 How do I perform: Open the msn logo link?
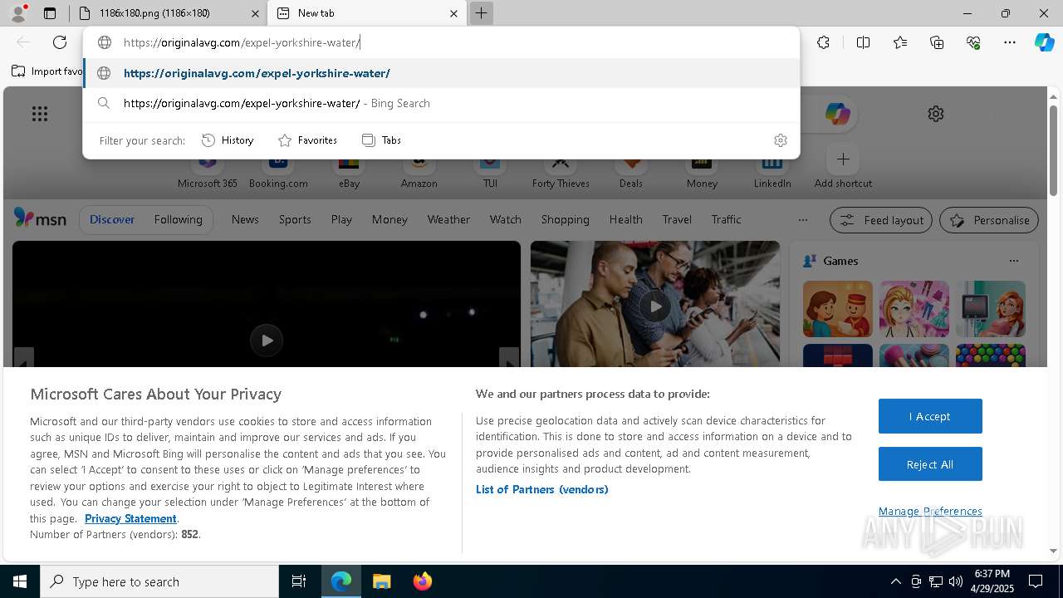click(40, 218)
